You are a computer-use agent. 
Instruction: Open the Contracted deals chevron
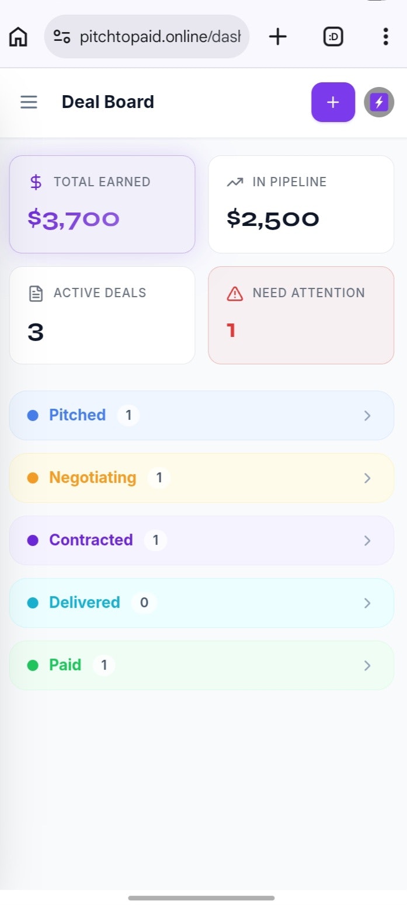[x=367, y=540]
